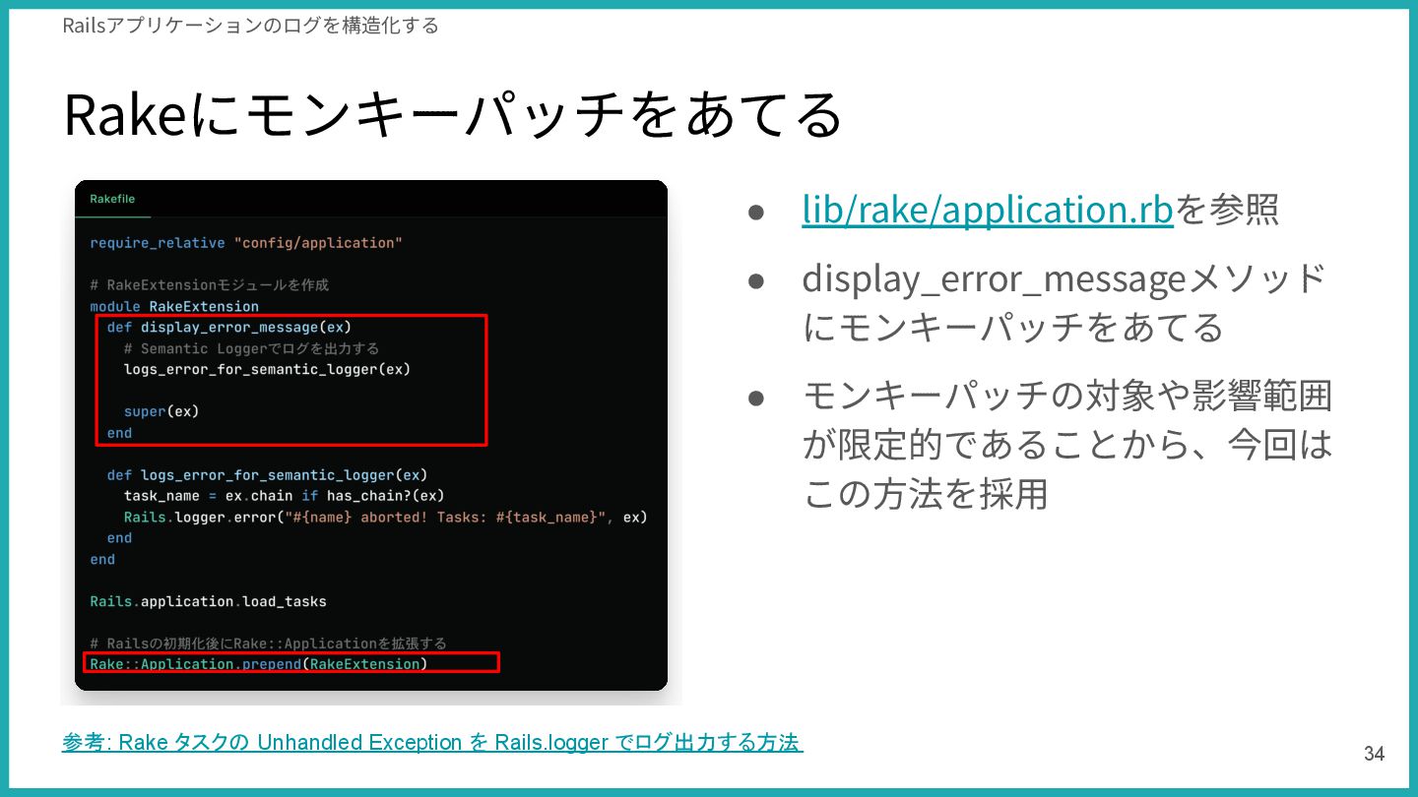The image size is (1418, 797).
Task: Click header text 'Railsアプリケーションのログを構造化する'
Action: pos(250,26)
